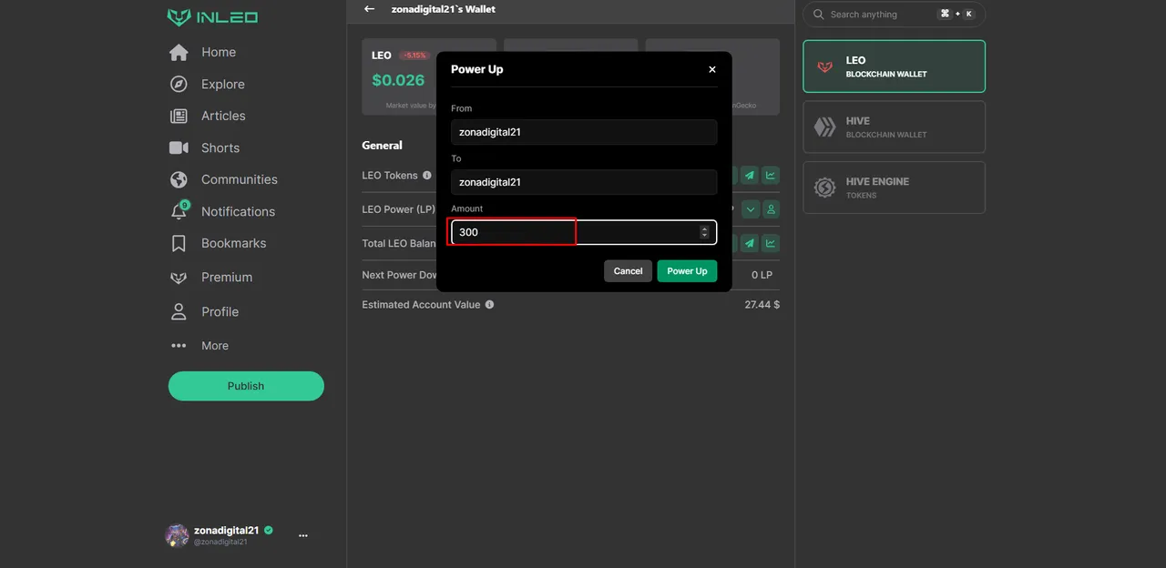Click the chart icon in Total LEO Balance row
This screenshot has width=1166, height=568.
771,243
